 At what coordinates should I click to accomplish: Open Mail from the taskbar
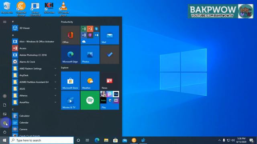125,140
